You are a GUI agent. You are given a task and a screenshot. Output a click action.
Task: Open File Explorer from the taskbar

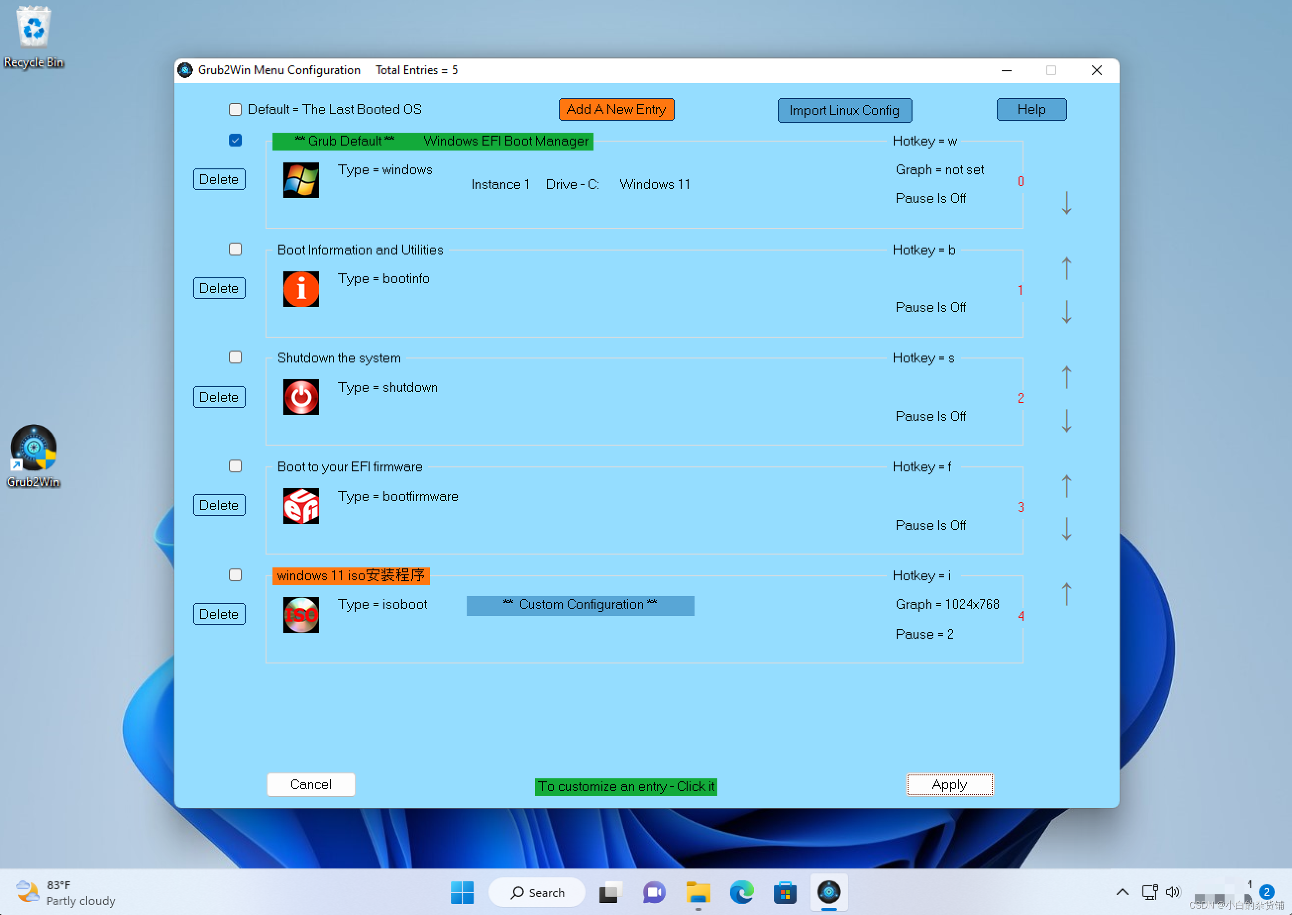point(698,892)
